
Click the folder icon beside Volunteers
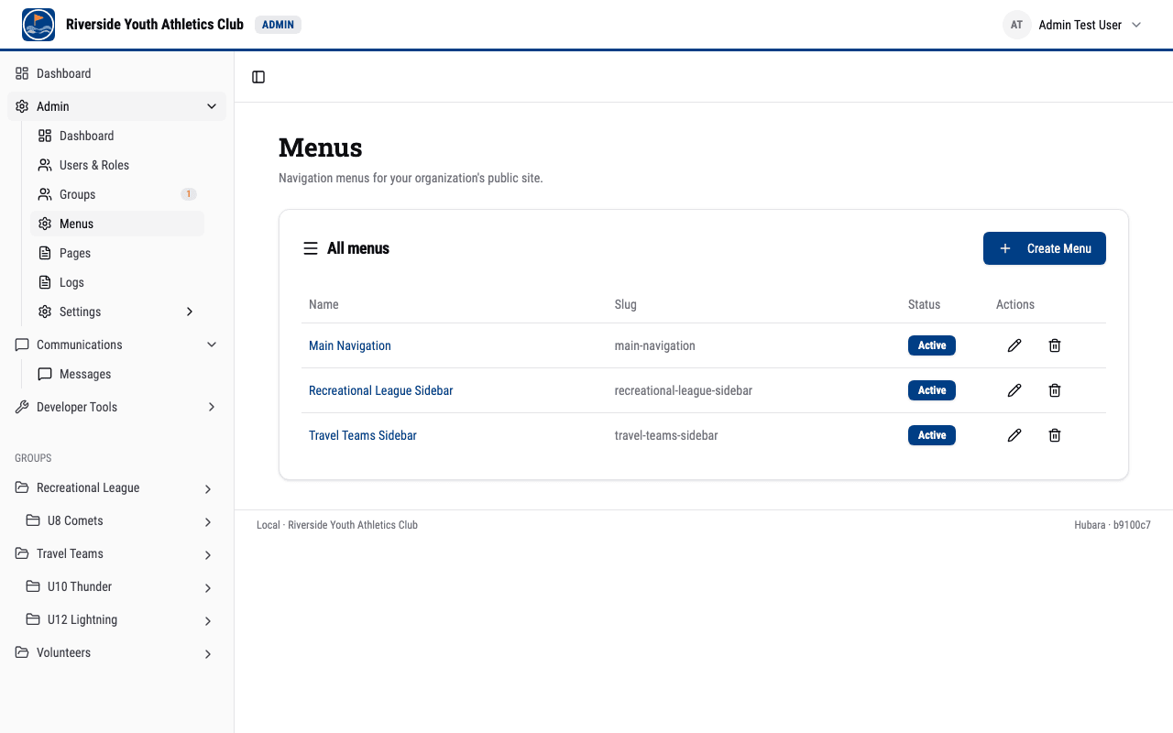22,652
